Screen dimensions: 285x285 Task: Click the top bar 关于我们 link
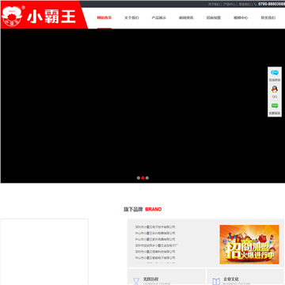[x=214, y=4]
